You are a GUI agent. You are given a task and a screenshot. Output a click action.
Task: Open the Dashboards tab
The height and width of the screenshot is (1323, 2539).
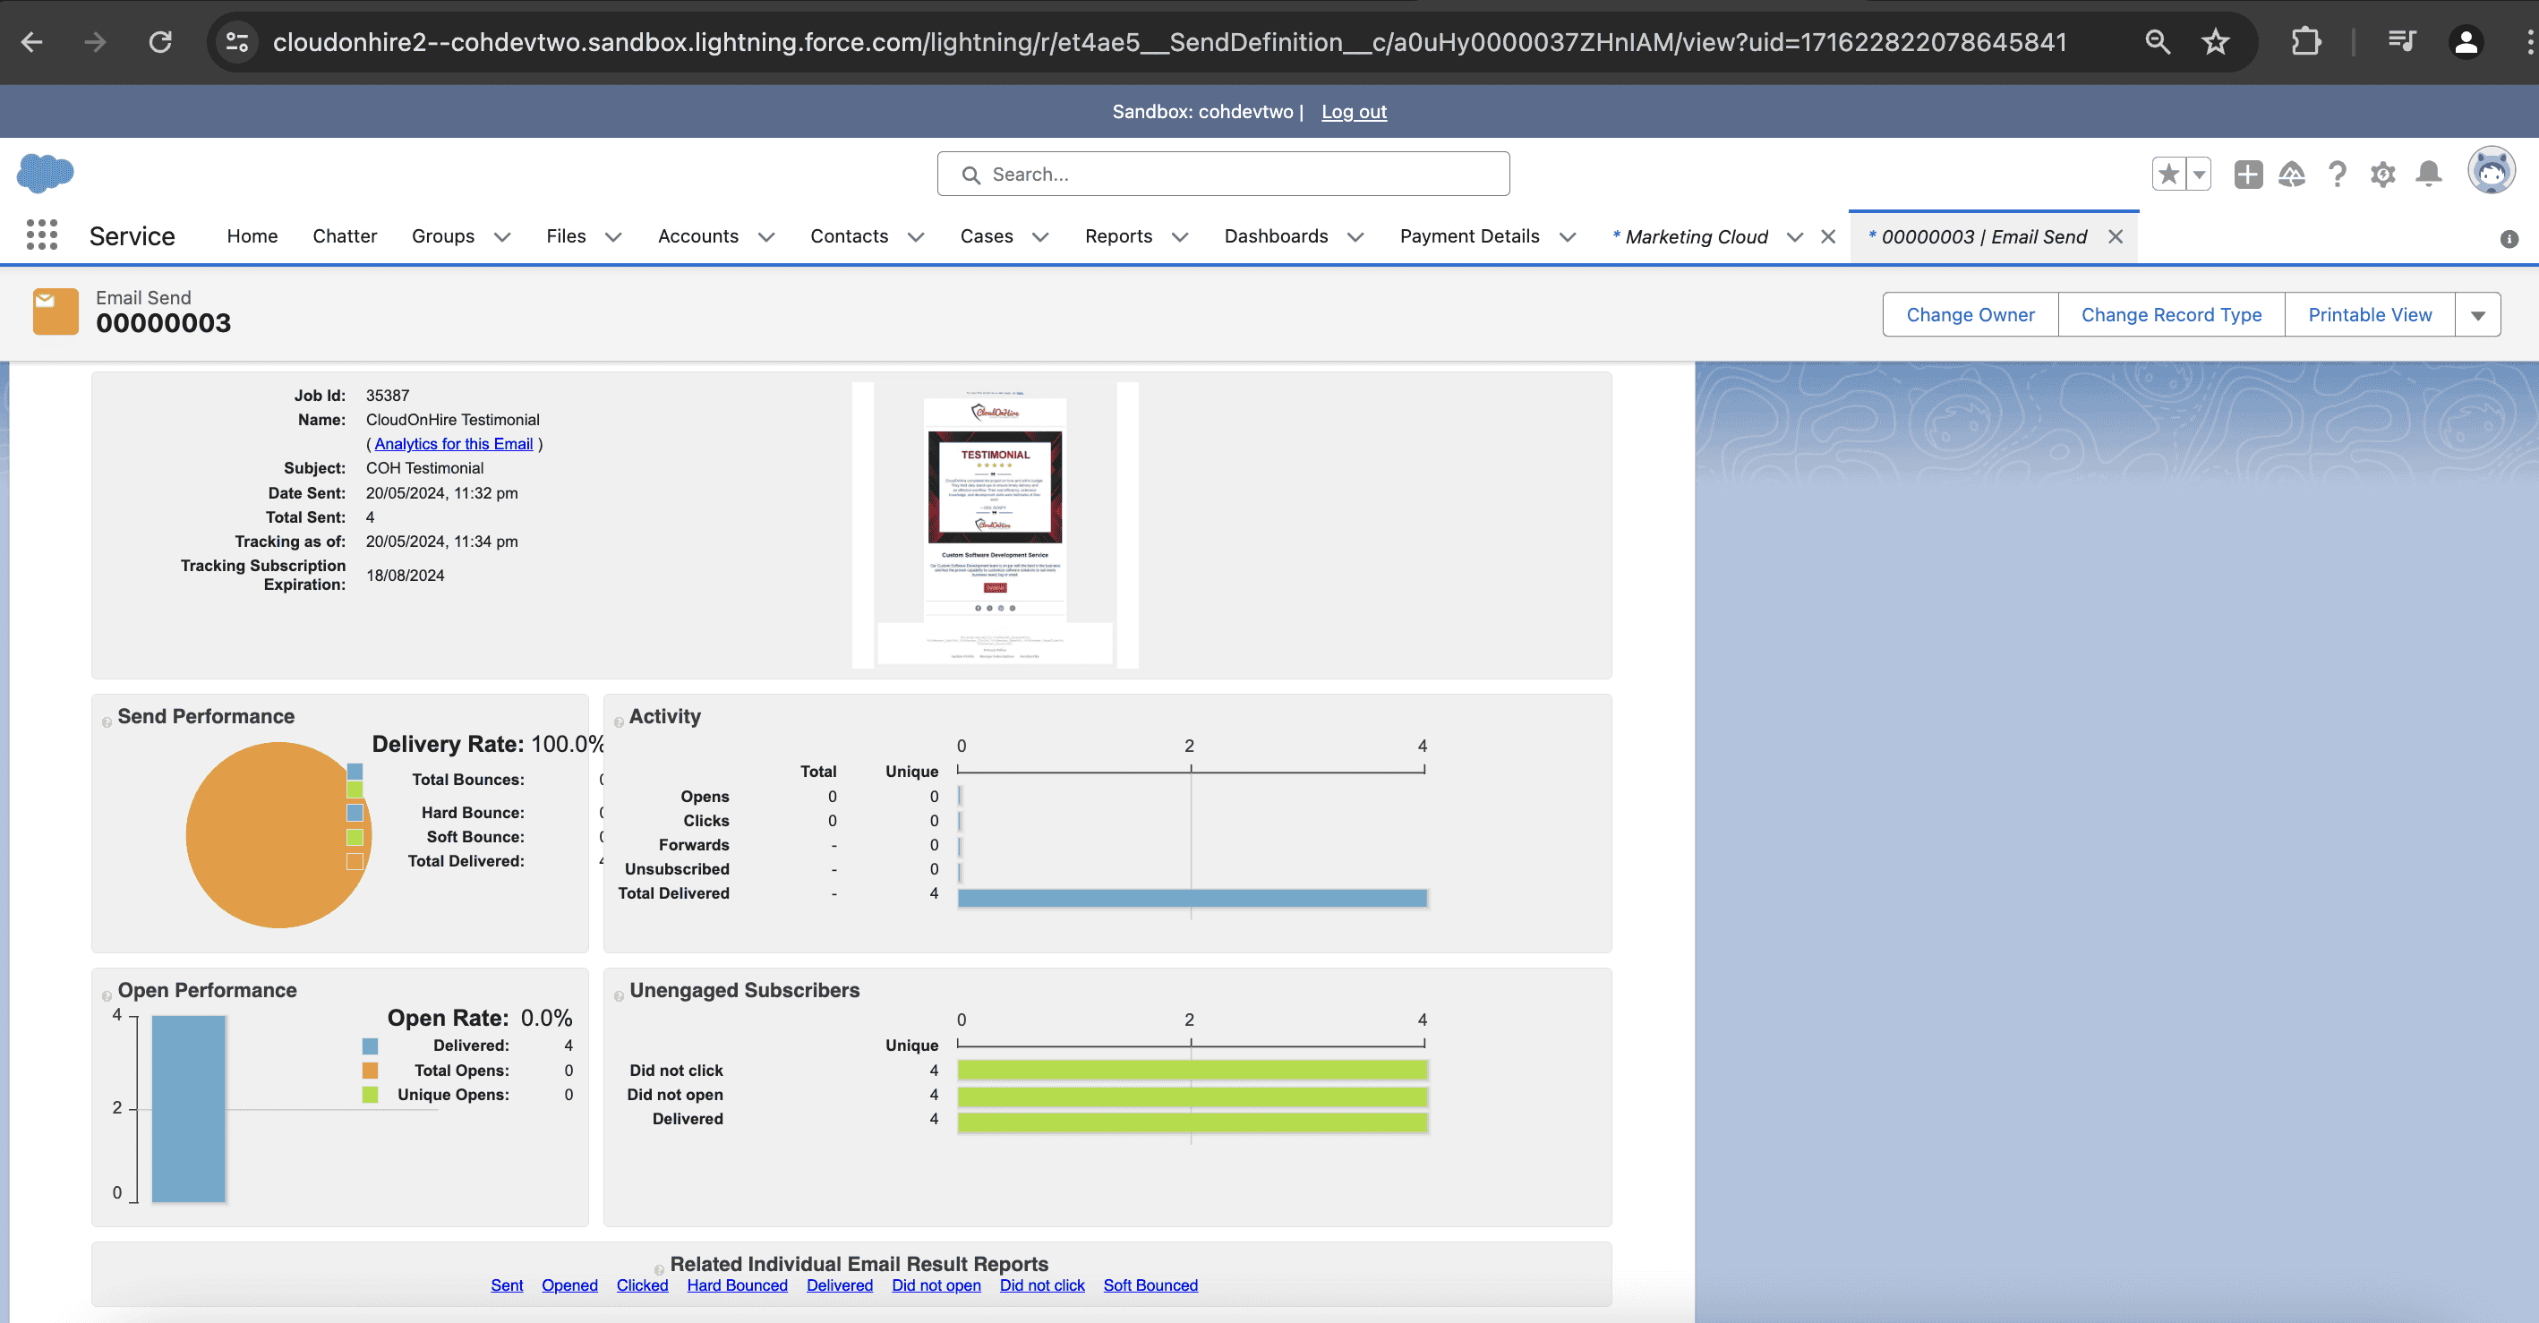click(x=1277, y=235)
